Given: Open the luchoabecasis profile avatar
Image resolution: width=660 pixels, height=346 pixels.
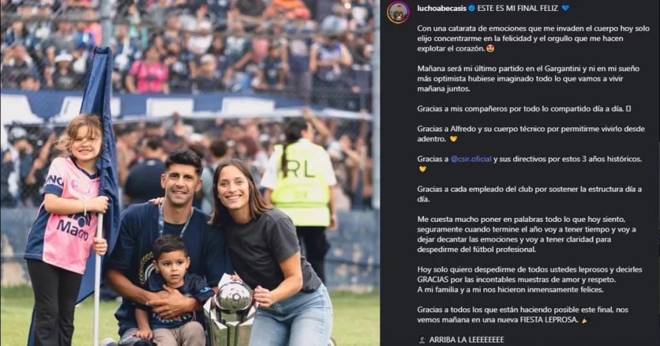Looking at the screenshot, I should point(398,13).
